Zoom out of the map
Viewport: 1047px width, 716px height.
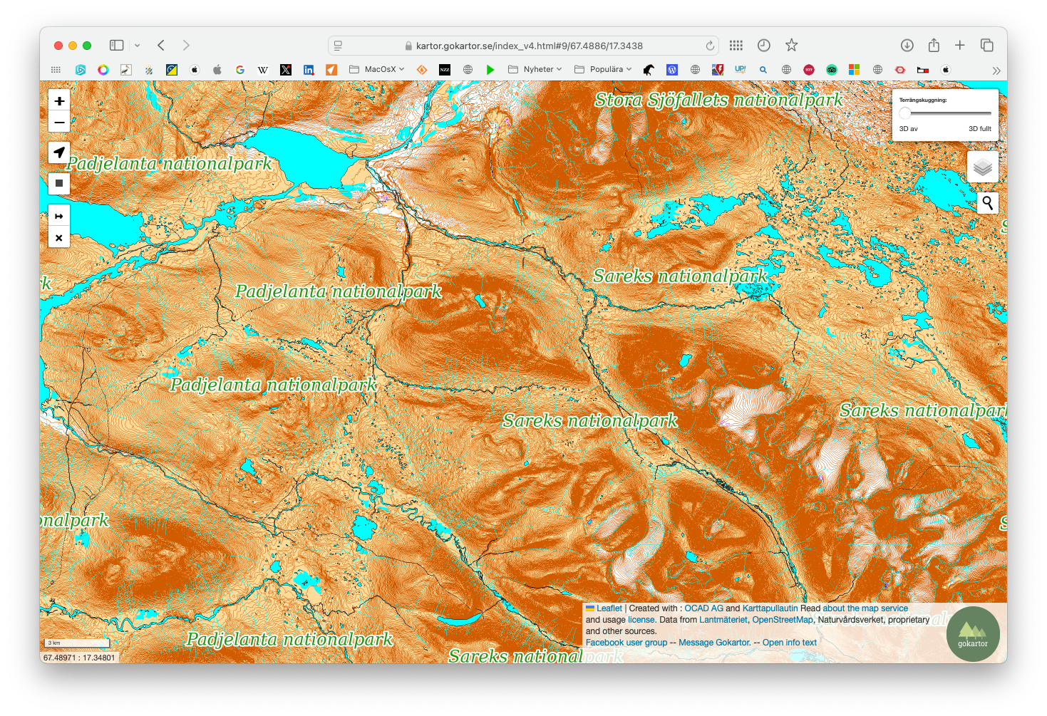coord(59,122)
